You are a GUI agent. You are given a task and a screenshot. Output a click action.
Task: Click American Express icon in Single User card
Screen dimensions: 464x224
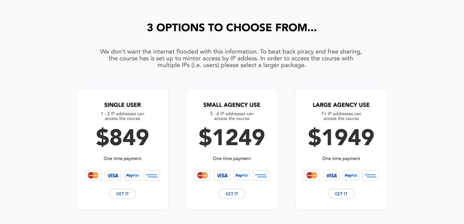tap(152, 175)
